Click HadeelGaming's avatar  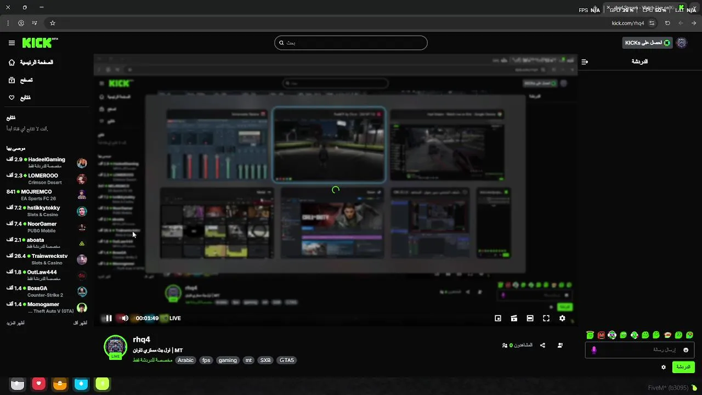(82, 163)
